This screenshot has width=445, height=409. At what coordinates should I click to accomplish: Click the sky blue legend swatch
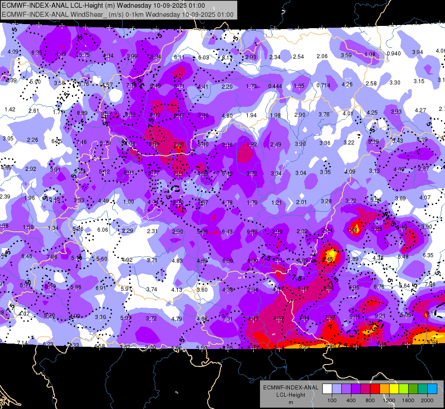pyautogui.click(x=432, y=389)
